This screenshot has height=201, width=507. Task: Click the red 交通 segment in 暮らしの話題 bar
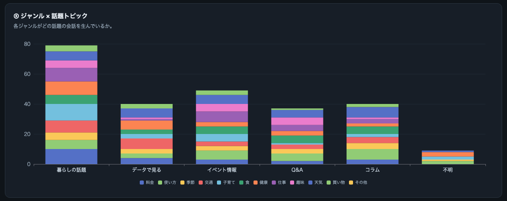[71, 127]
